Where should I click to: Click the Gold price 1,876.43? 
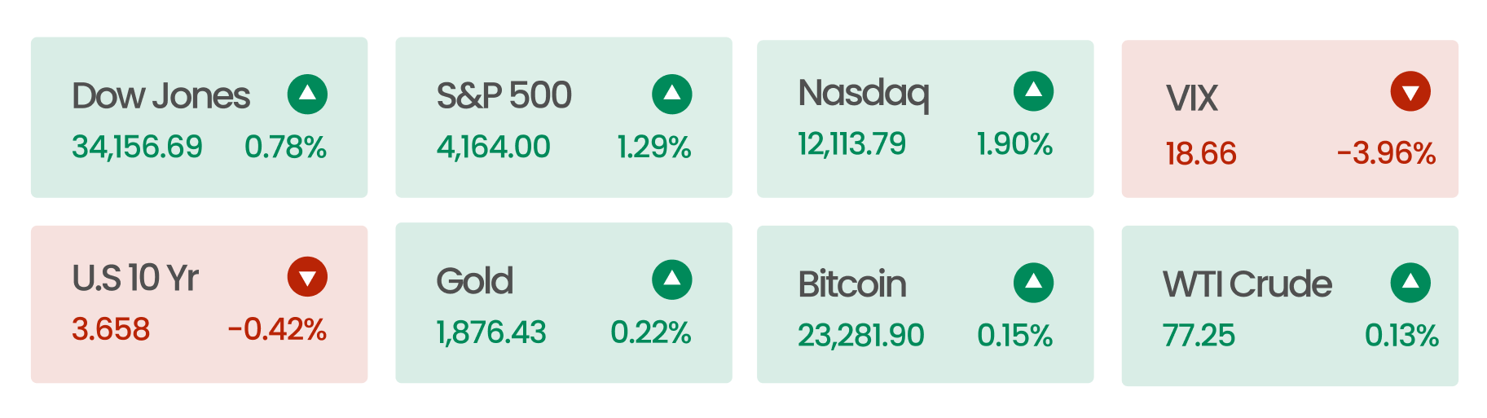pos(491,332)
